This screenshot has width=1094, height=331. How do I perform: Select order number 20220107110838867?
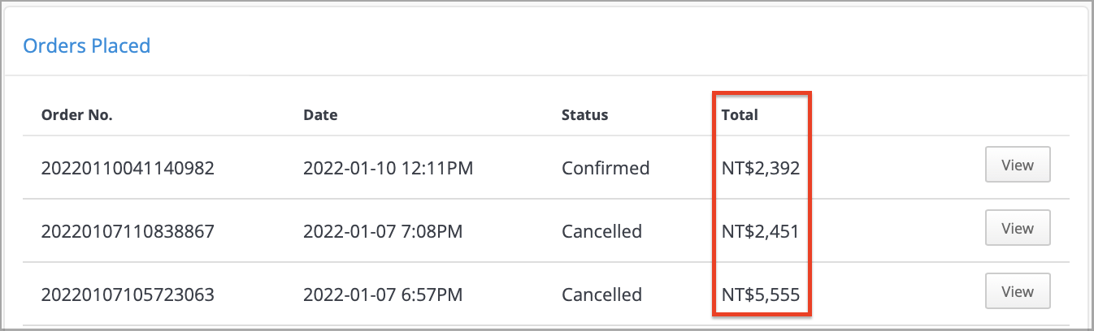coord(128,231)
